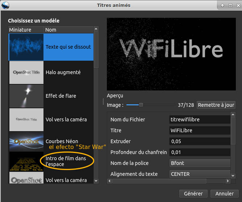The image size is (242, 202).
Task: Select the 'Halo augmenté' template
Action: pyautogui.click(x=63, y=72)
